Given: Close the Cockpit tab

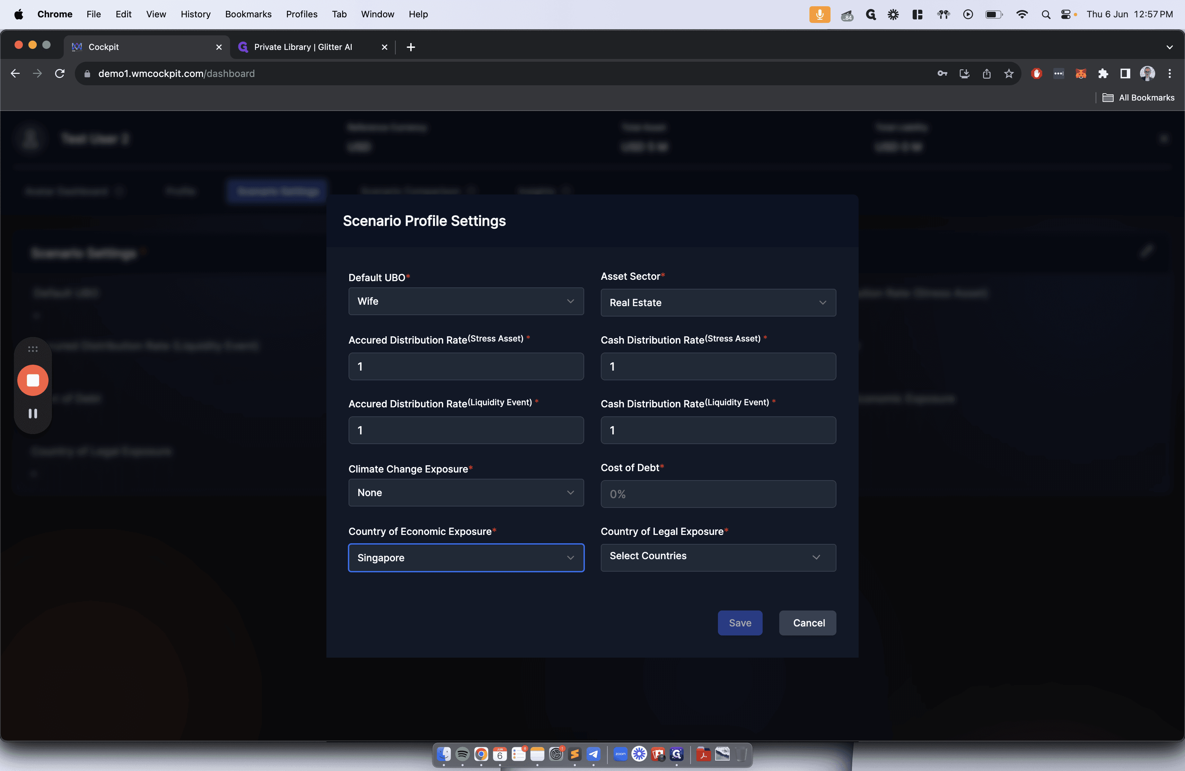Looking at the screenshot, I should (x=219, y=47).
